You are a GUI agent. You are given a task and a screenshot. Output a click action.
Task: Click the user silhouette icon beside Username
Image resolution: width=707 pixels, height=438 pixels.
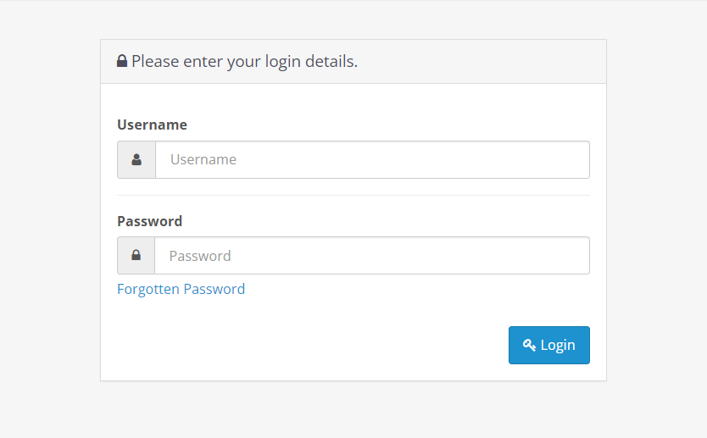coord(136,159)
